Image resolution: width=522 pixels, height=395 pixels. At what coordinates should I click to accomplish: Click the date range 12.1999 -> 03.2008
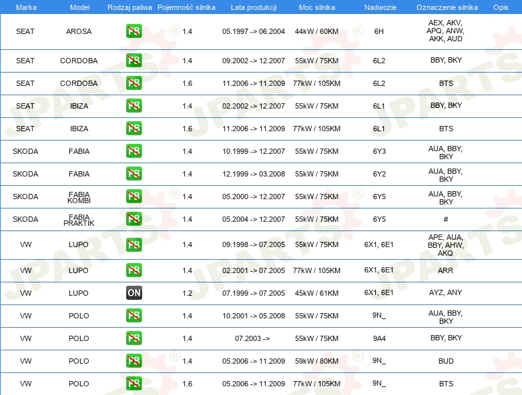coord(254,174)
